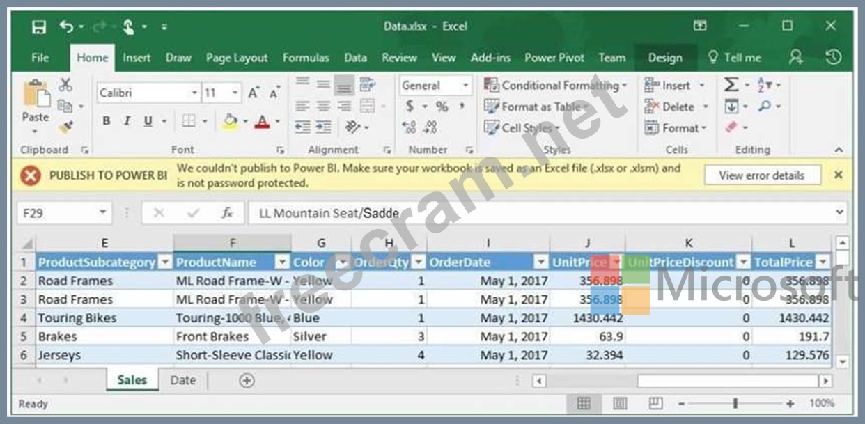Open the ProductName column filter dropdown
Image resolution: width=865 pixels, height=424 pixels.
click(x=281, y=262)
